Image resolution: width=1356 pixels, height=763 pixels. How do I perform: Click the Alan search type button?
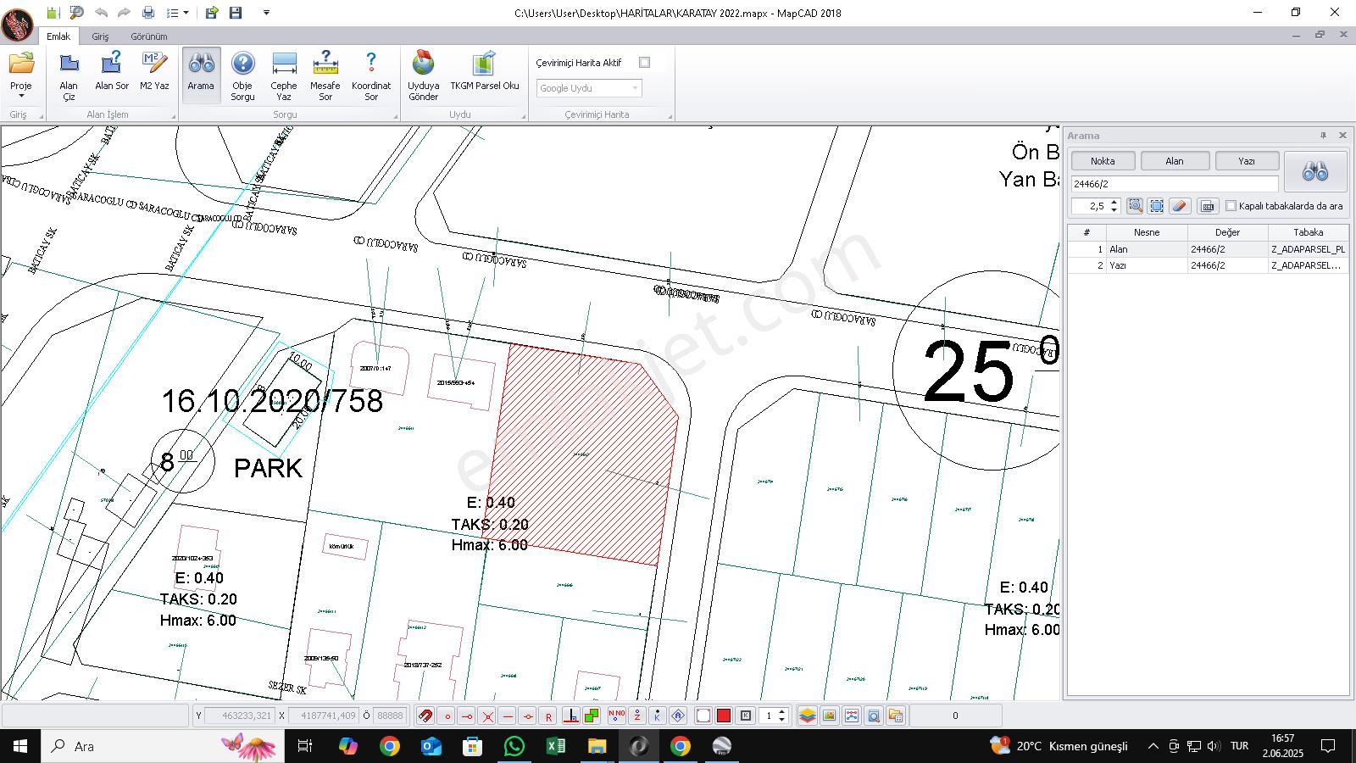click(x=1174, y=161)
